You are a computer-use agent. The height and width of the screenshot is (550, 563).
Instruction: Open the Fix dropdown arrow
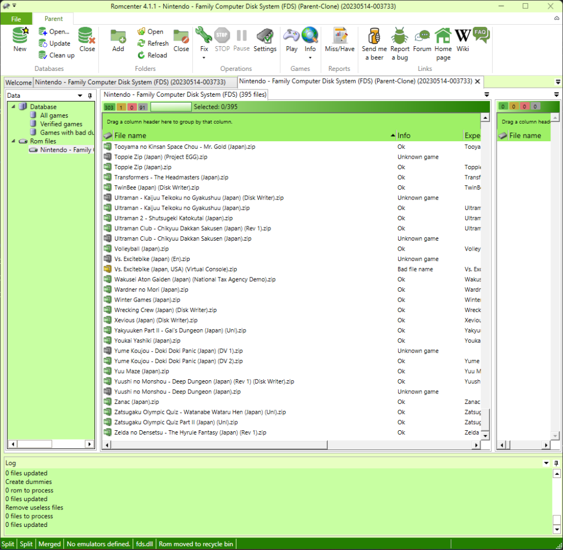click(x=203, y=58)
